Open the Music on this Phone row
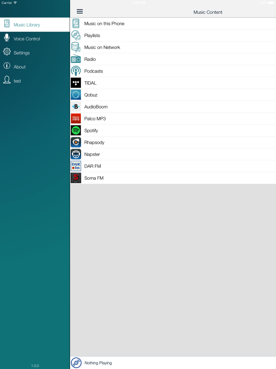276x369 pixels. 173,24
